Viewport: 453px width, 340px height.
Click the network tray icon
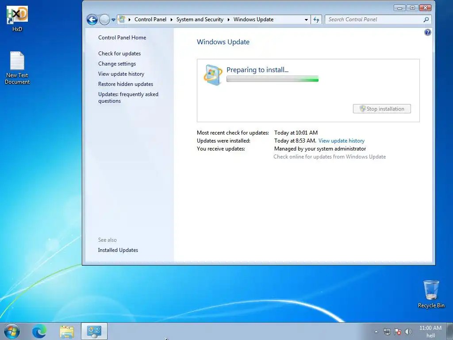(x=387, y=332)
